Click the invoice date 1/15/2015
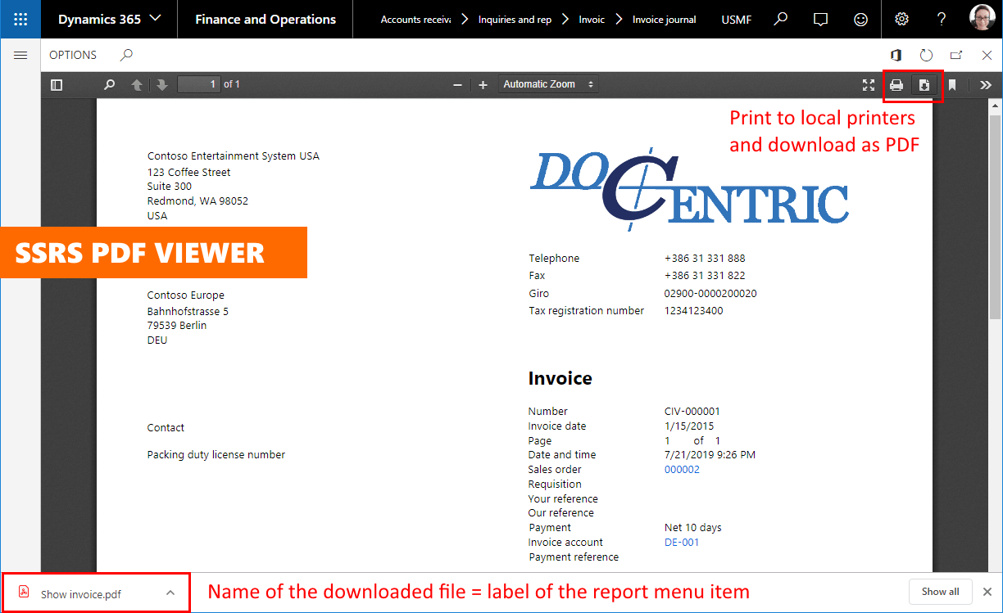1003x613 pixels. (x=689, y=426)
